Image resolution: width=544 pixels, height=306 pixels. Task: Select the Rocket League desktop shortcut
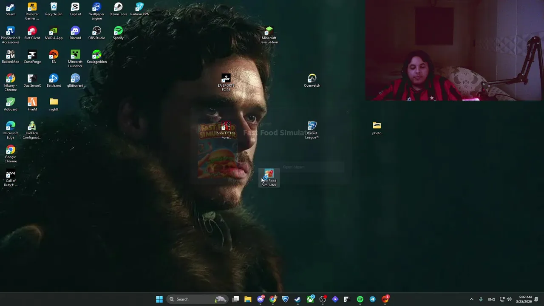pos(312,130)
